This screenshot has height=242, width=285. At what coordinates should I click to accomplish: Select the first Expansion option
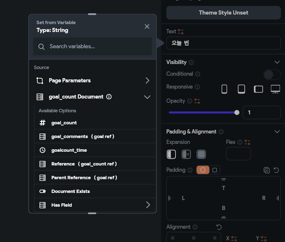[x=171, y=154]
